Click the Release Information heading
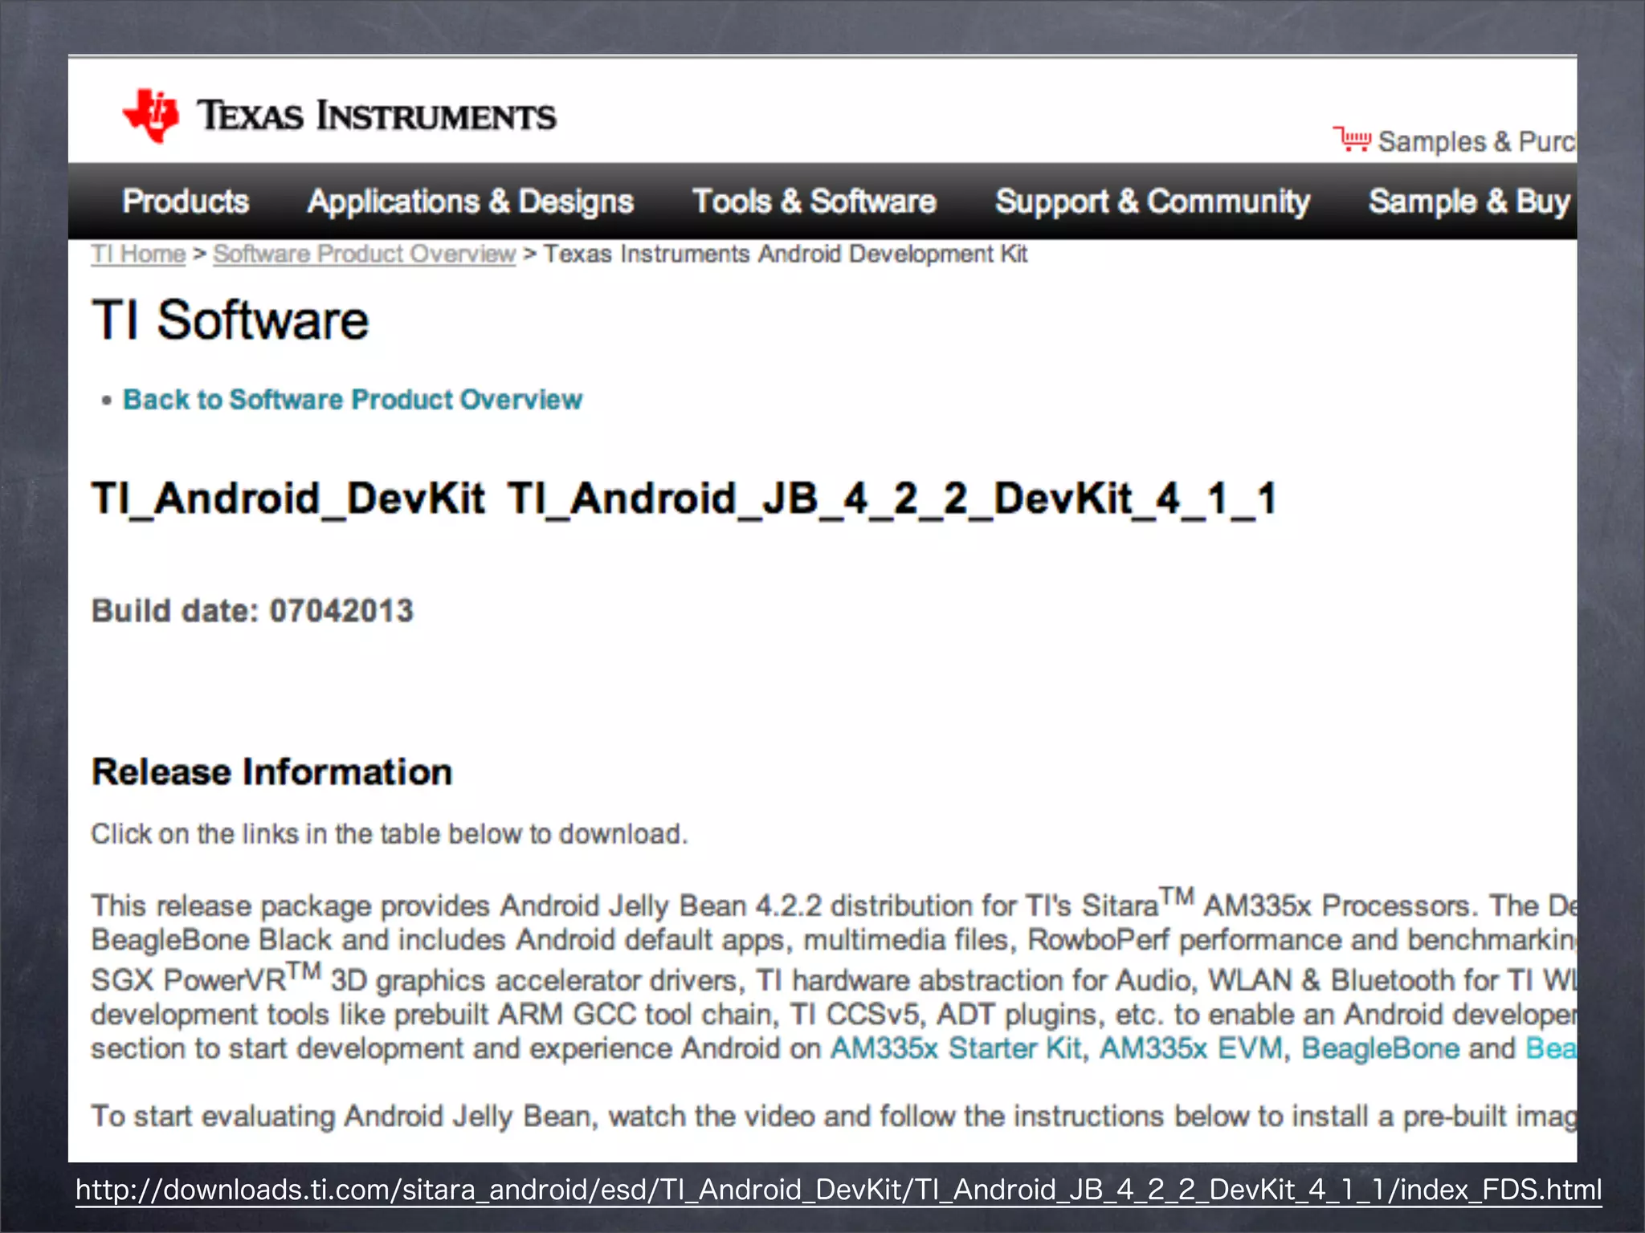1645x1233 pixels. (271, 771)
